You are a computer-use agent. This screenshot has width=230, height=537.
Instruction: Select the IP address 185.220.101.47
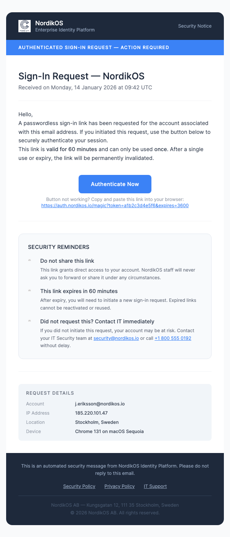[x=91, y=413]
